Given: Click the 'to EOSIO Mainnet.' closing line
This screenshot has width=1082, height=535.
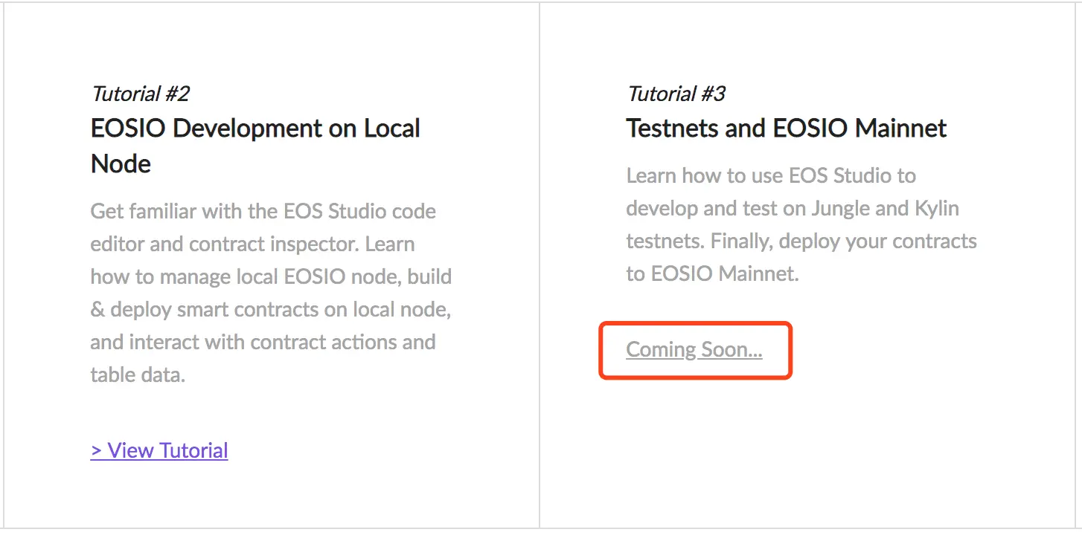Looking at the screenshot, I should 712,273.
